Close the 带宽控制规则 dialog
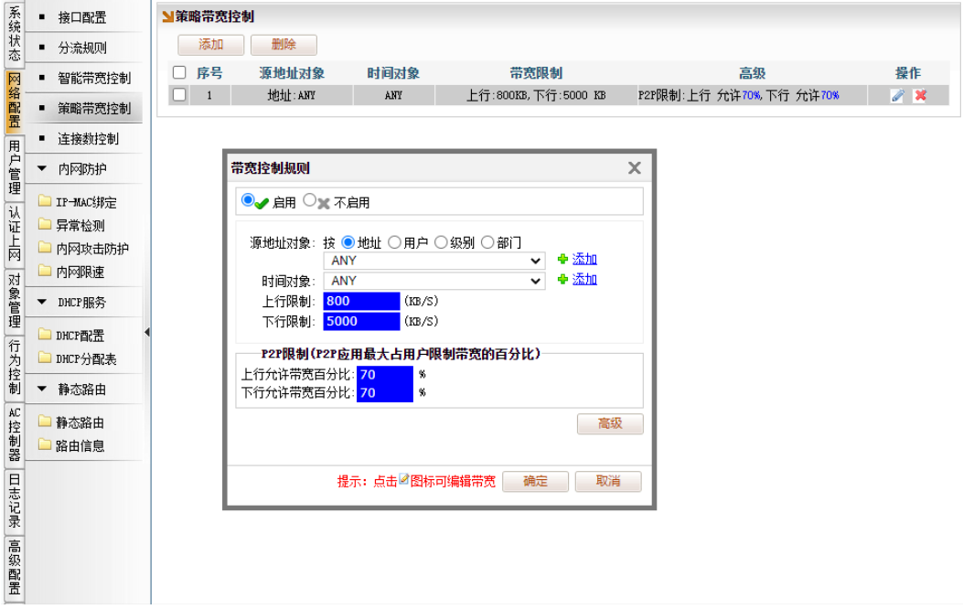Screen dimensions: 963x609 coord(634,168)
